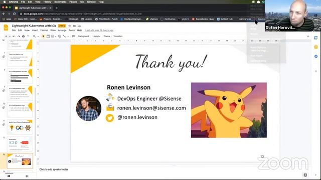Select the slide 12 K3D thumbnail
Viewport: 321px width, 180px height.
click(20, 144)
